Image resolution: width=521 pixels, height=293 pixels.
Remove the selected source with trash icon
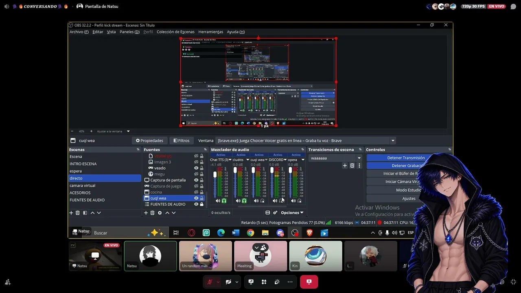pos(153,213)
